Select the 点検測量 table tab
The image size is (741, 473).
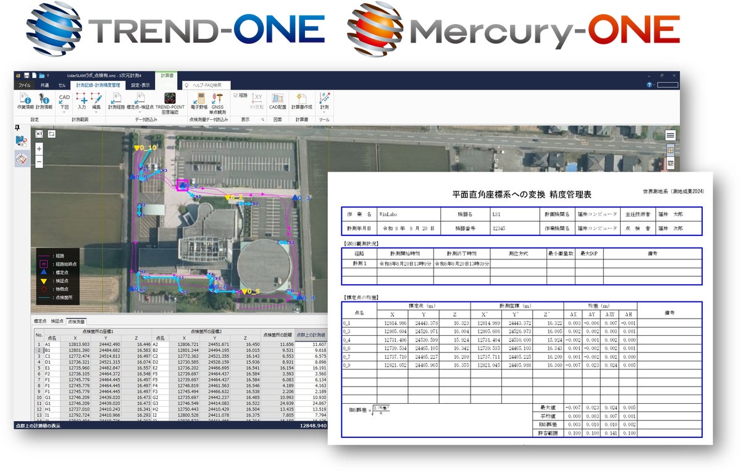(x=77, y=322)
